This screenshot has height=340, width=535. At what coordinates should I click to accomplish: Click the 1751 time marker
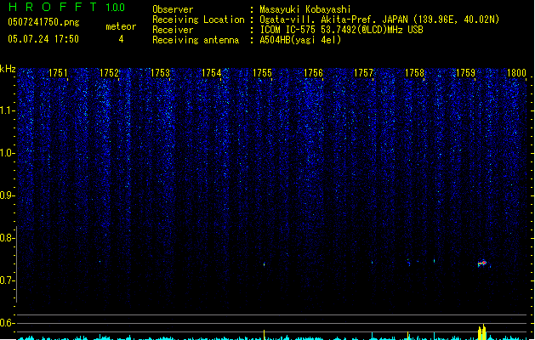pos(58,73)
